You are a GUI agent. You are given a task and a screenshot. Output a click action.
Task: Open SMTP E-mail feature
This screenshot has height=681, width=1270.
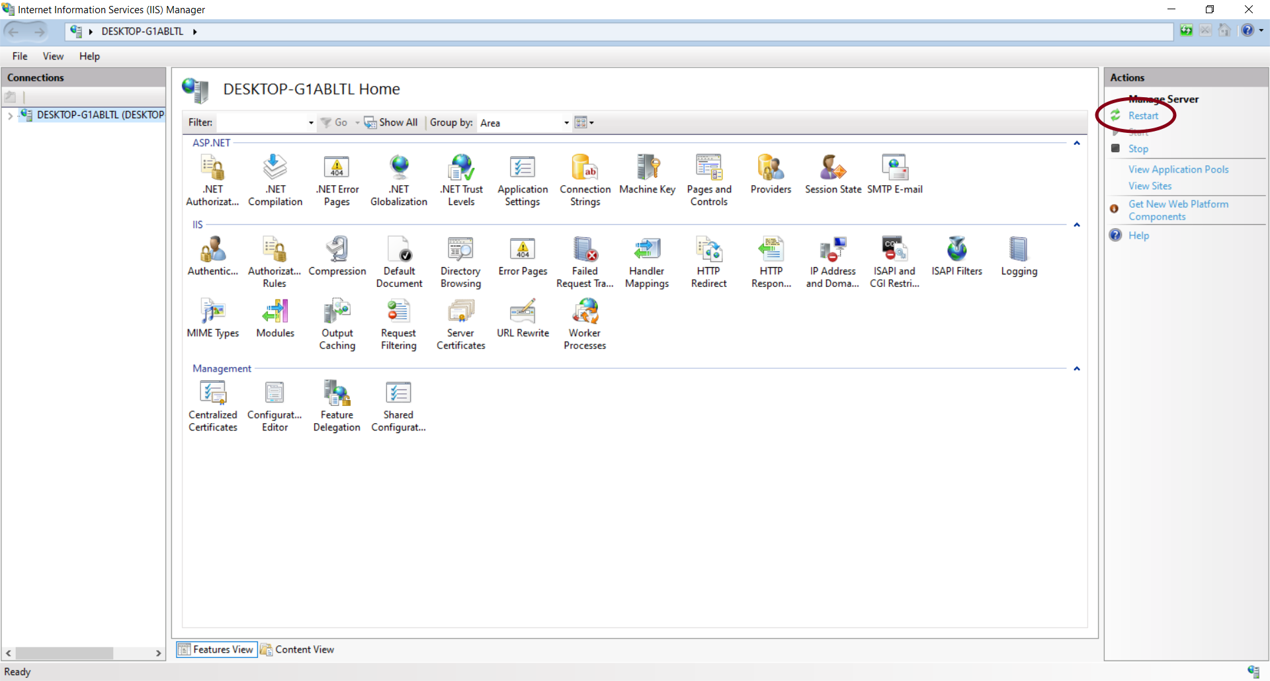(894, 175)
